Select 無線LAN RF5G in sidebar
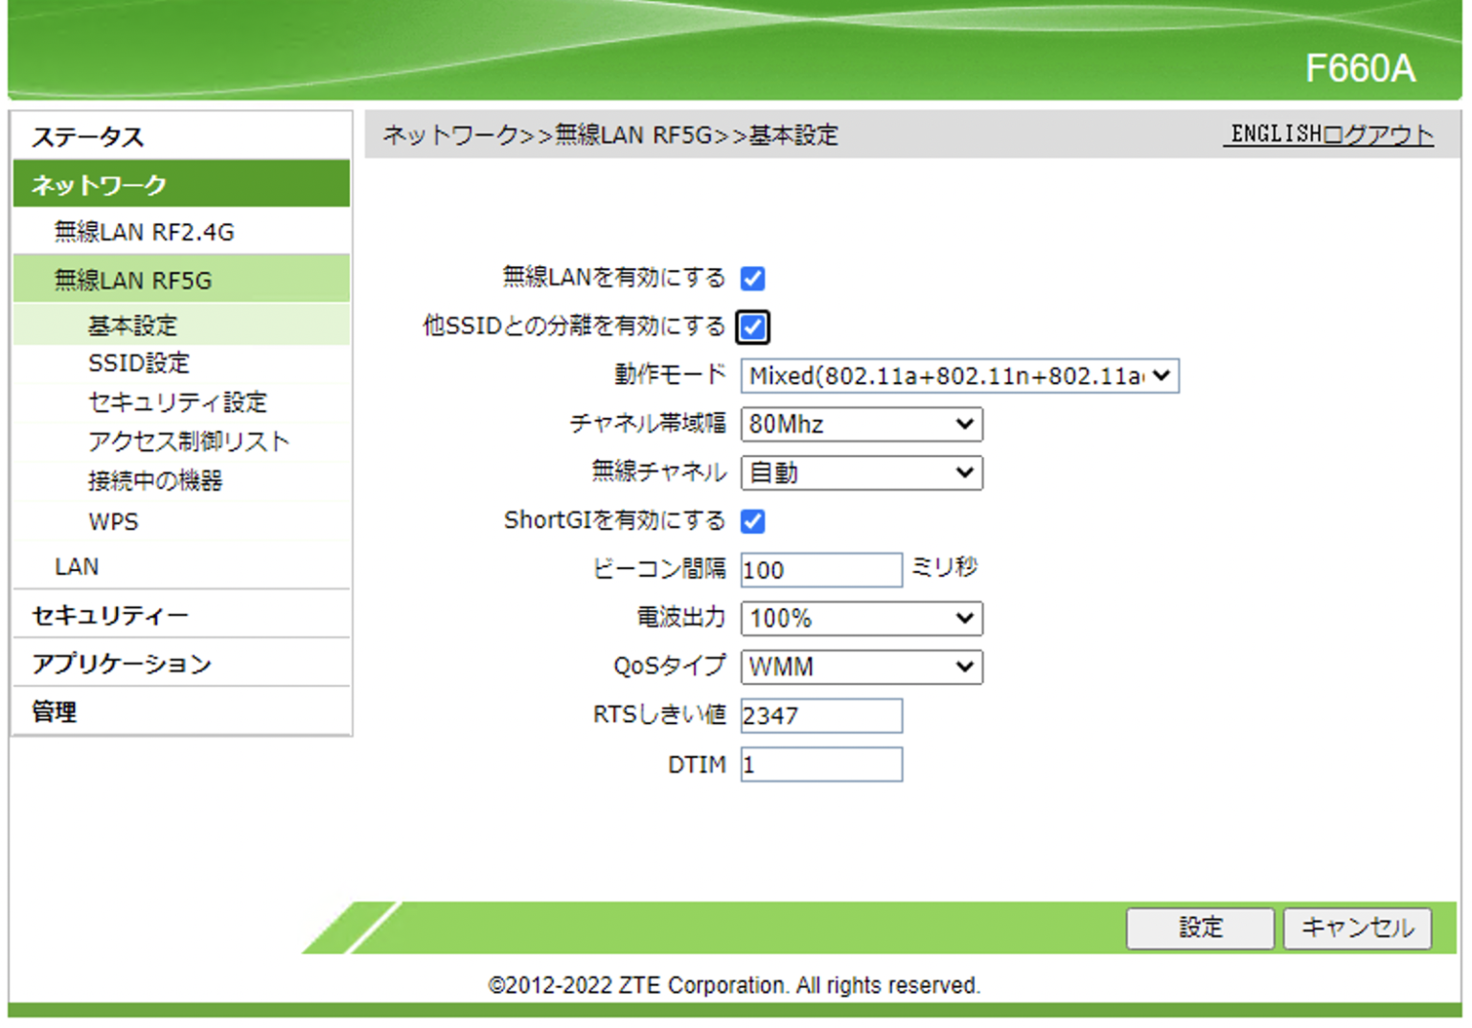 coord(181,280)
